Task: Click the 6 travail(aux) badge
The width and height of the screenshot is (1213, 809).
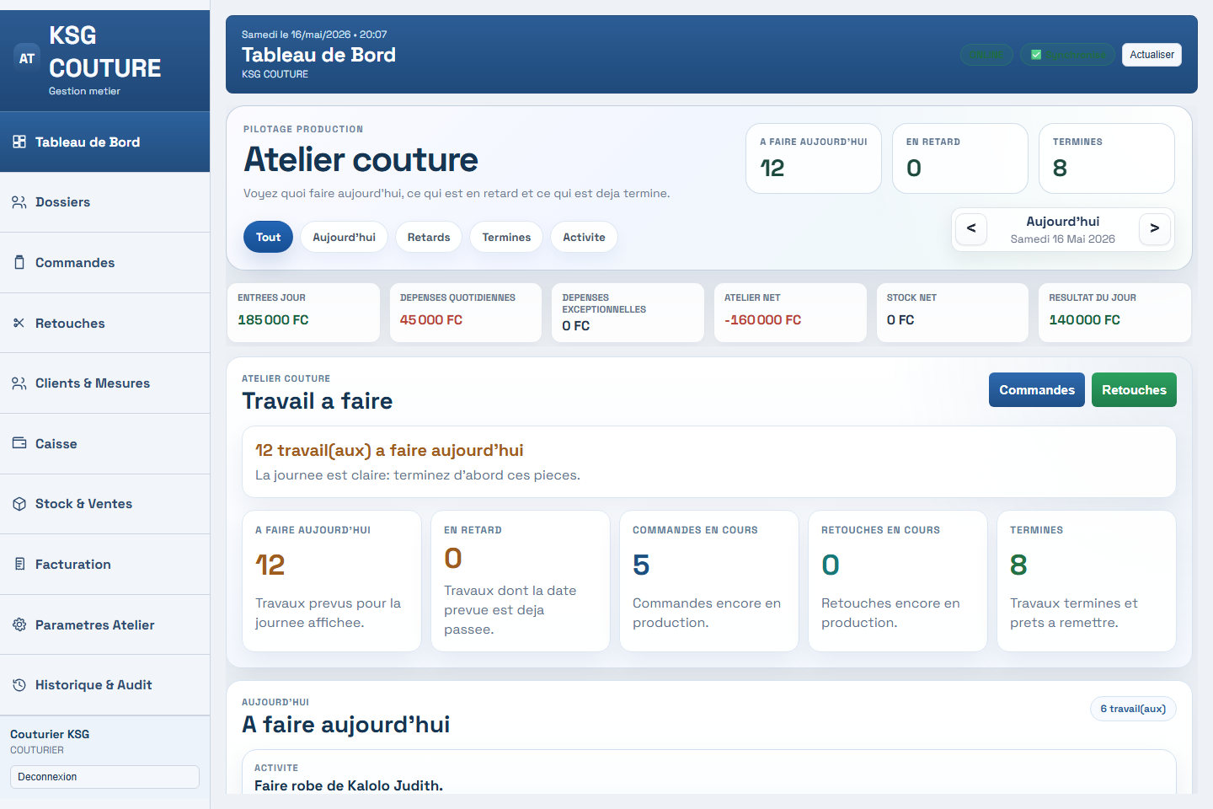Action: point(1133,709)
